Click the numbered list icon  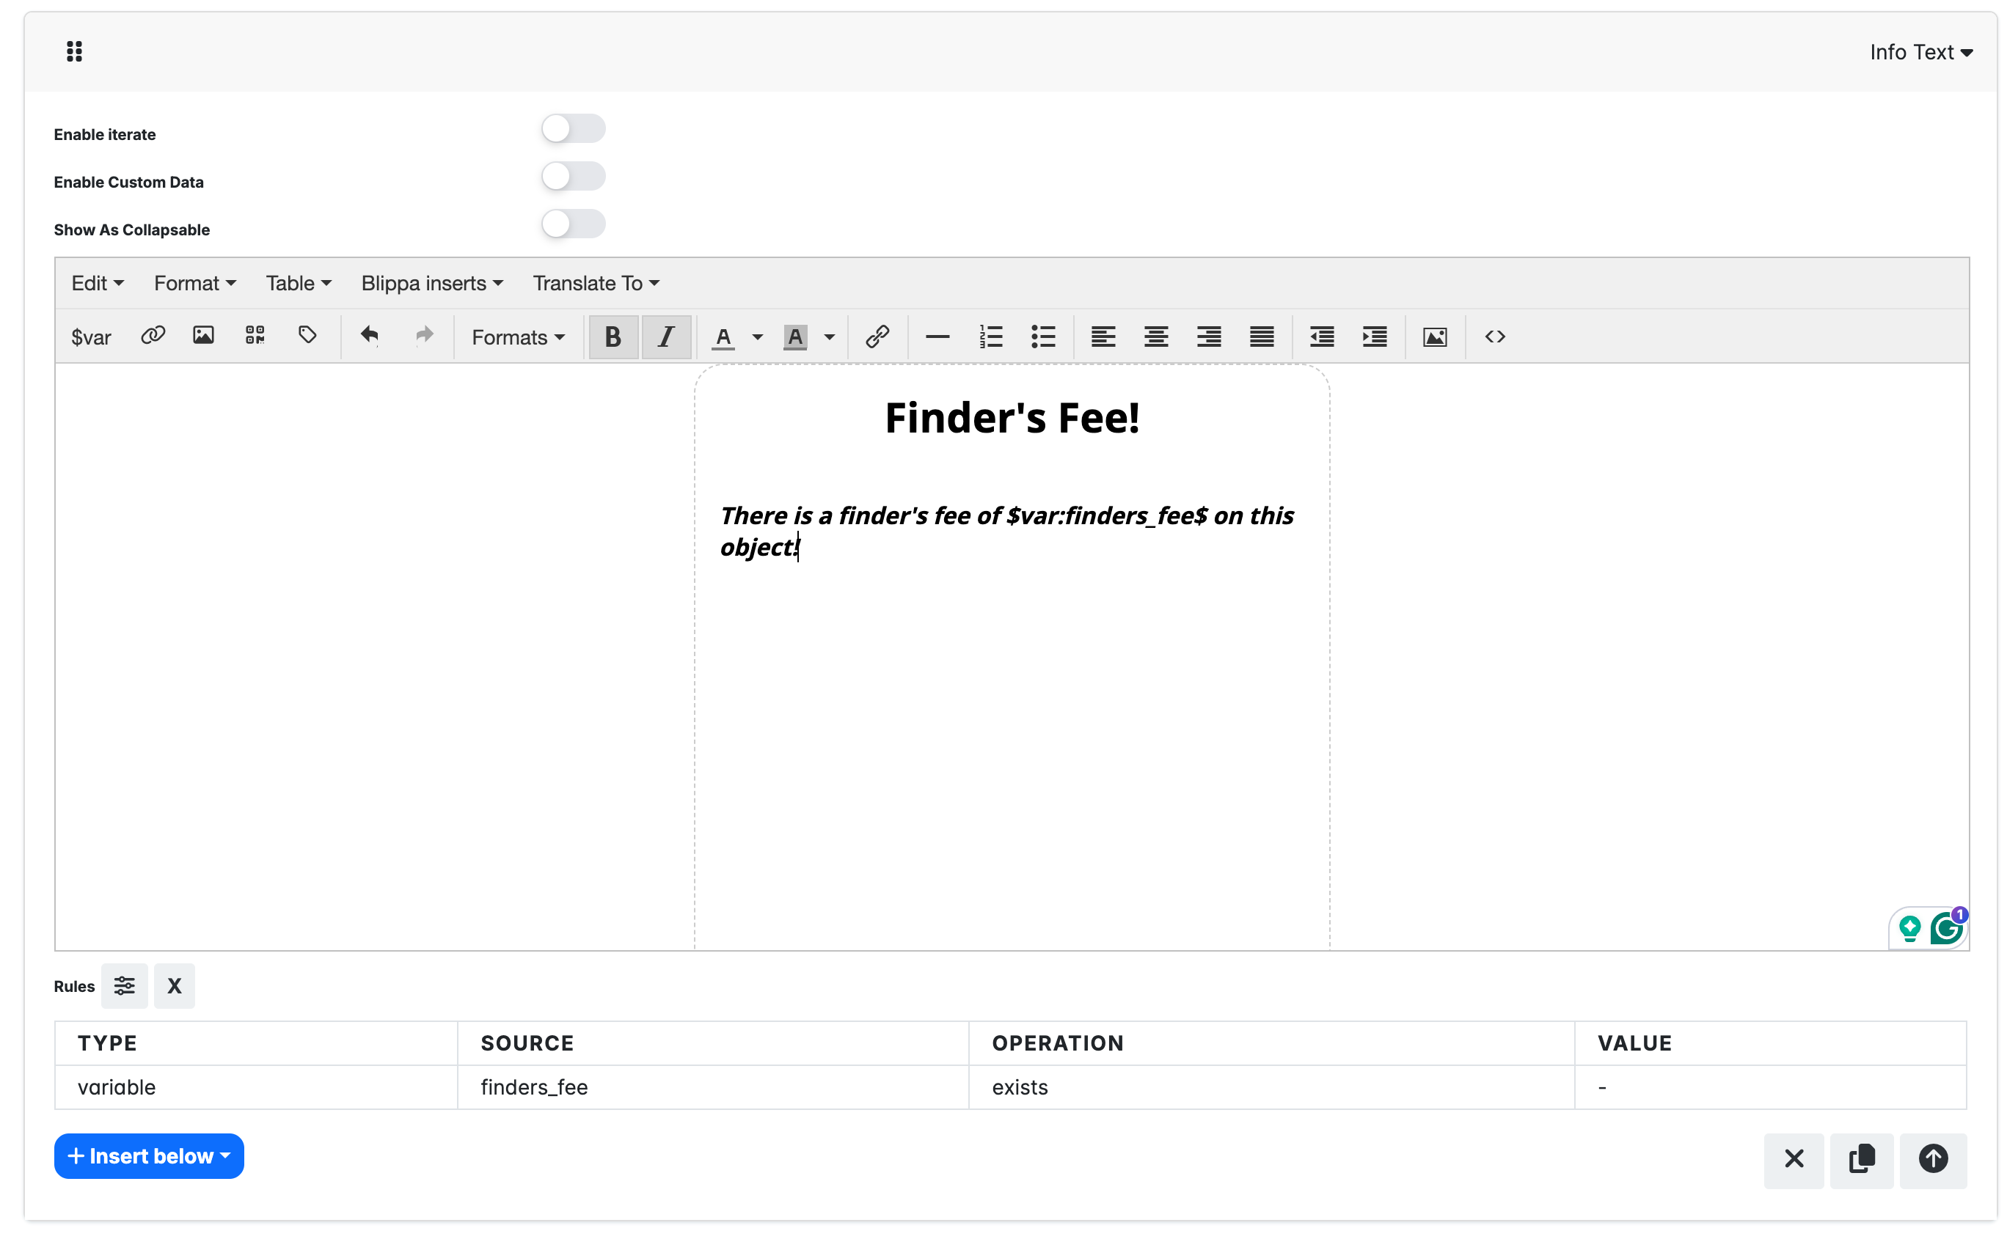point(990,337)
